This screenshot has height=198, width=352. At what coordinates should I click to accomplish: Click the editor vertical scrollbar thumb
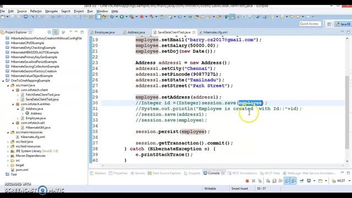[x=347, y=112]
